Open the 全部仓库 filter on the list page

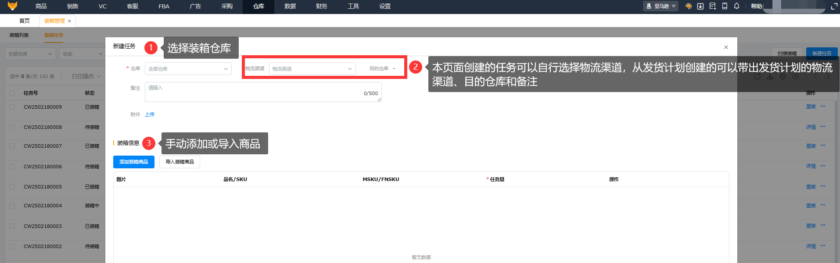[30, 54]
